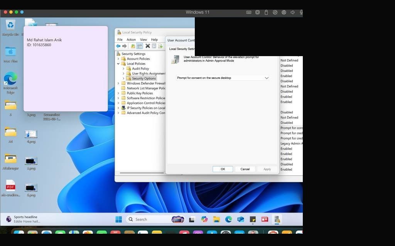Open Recycle Bin on desktop
The height and width of the screenshot is (246, 395).
point(10,28)
